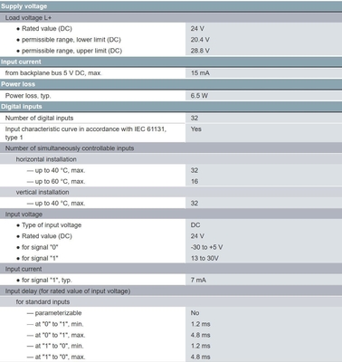This screenshot has width=342, height=362.
Task: Select the Type of input voltage DC value
Action: 195,225
